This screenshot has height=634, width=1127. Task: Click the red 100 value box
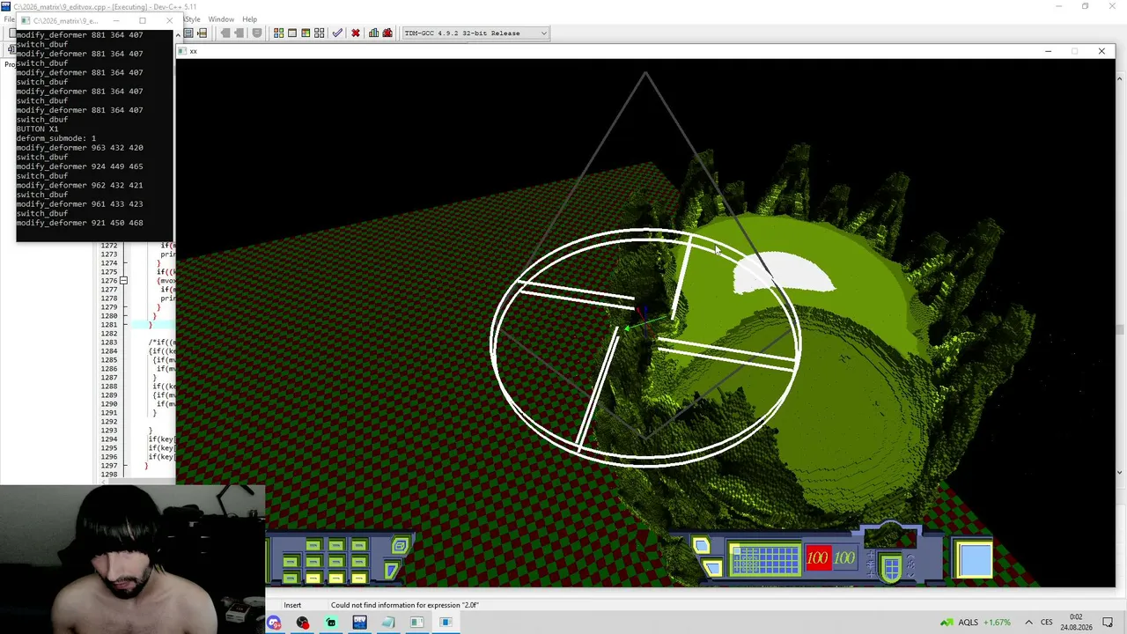[x=818, y=558]
